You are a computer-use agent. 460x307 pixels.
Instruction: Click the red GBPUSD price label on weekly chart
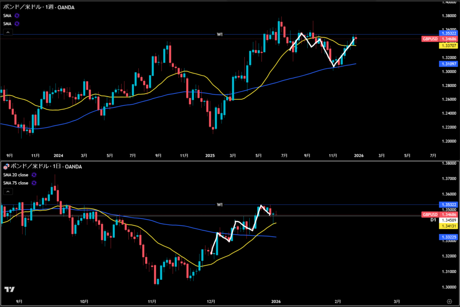point(430,39)
